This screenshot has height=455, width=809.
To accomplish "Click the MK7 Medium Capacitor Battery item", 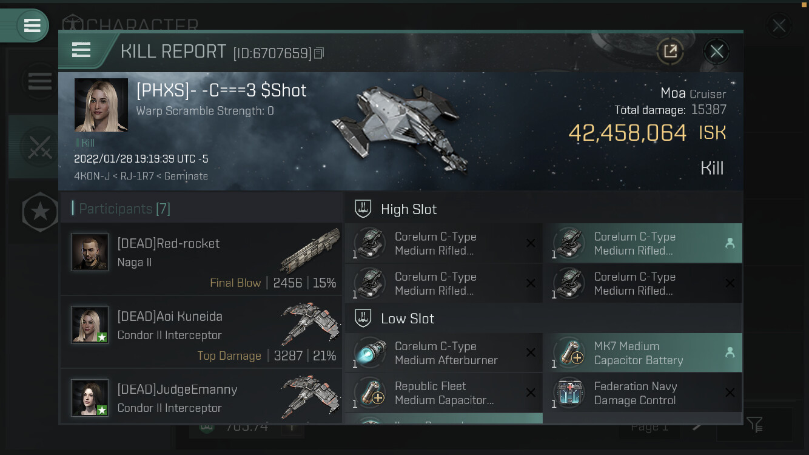I will (x=642, y=352).
